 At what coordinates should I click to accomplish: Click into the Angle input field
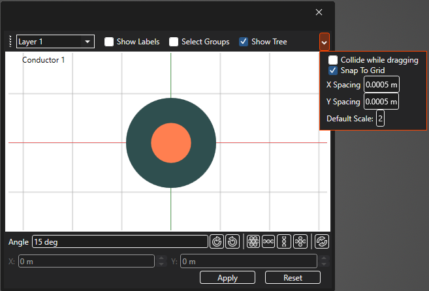pos(120,242)
